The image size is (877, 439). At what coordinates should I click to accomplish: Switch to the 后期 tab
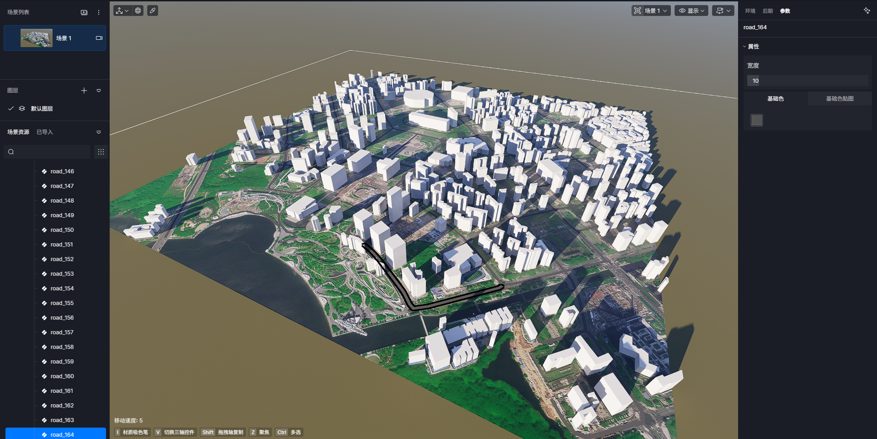tap(768, 11)
